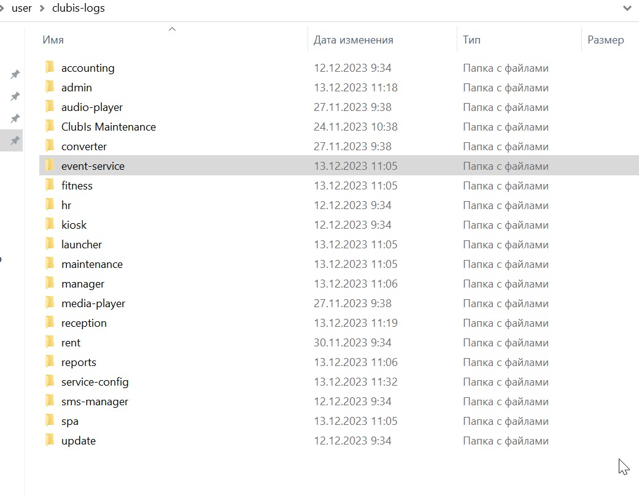Select the sms-manager folder row
639x496 pixels.
coord(339,401)
